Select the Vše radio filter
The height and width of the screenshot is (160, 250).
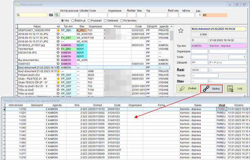point(65,20)
